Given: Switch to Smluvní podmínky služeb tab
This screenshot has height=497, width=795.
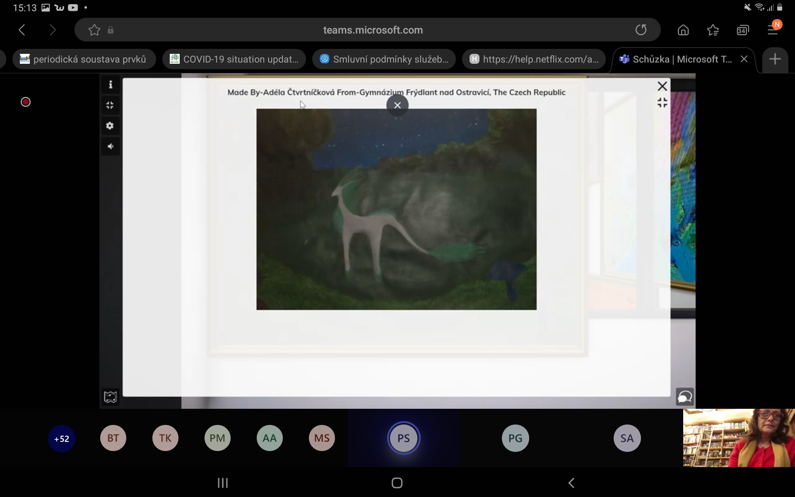Looking at the screenshot, I should click(x=384, y=59).
